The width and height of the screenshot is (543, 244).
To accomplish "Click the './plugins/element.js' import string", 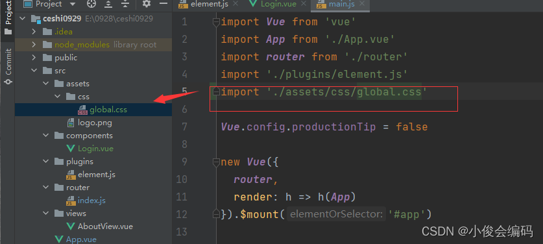I will (337, 75).
